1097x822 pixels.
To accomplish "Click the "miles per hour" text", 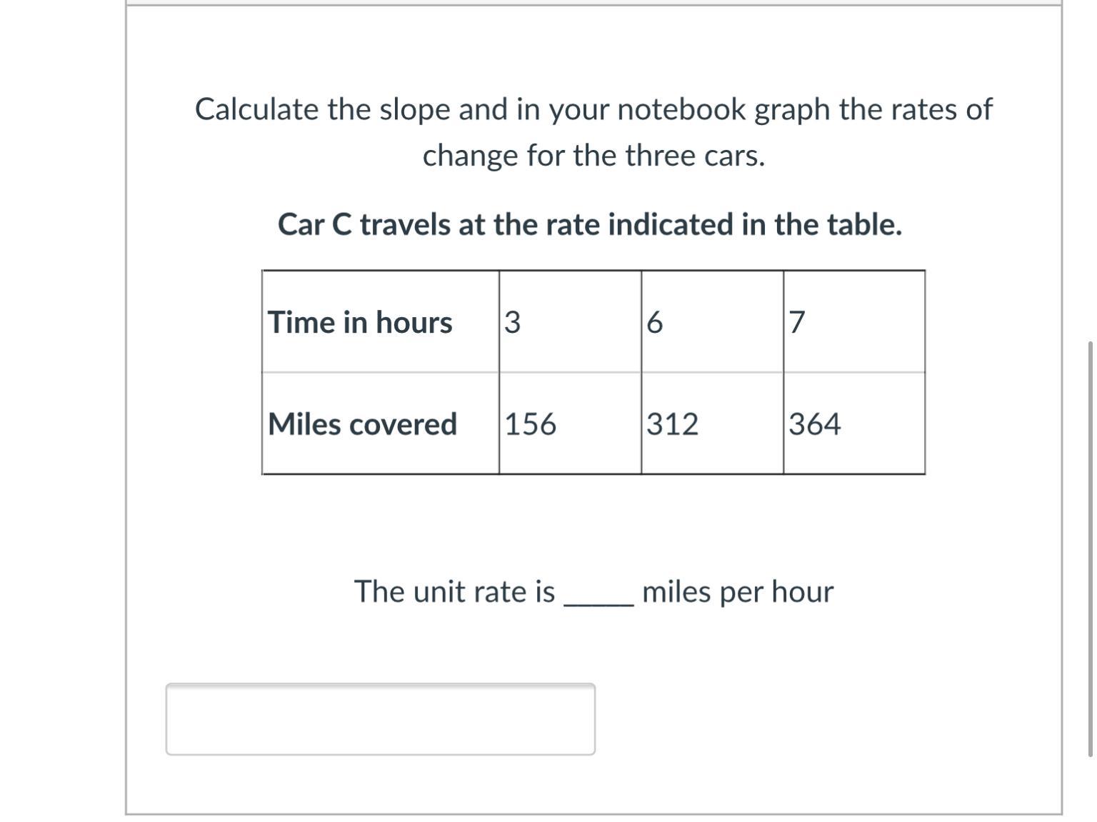I will 738,592.
